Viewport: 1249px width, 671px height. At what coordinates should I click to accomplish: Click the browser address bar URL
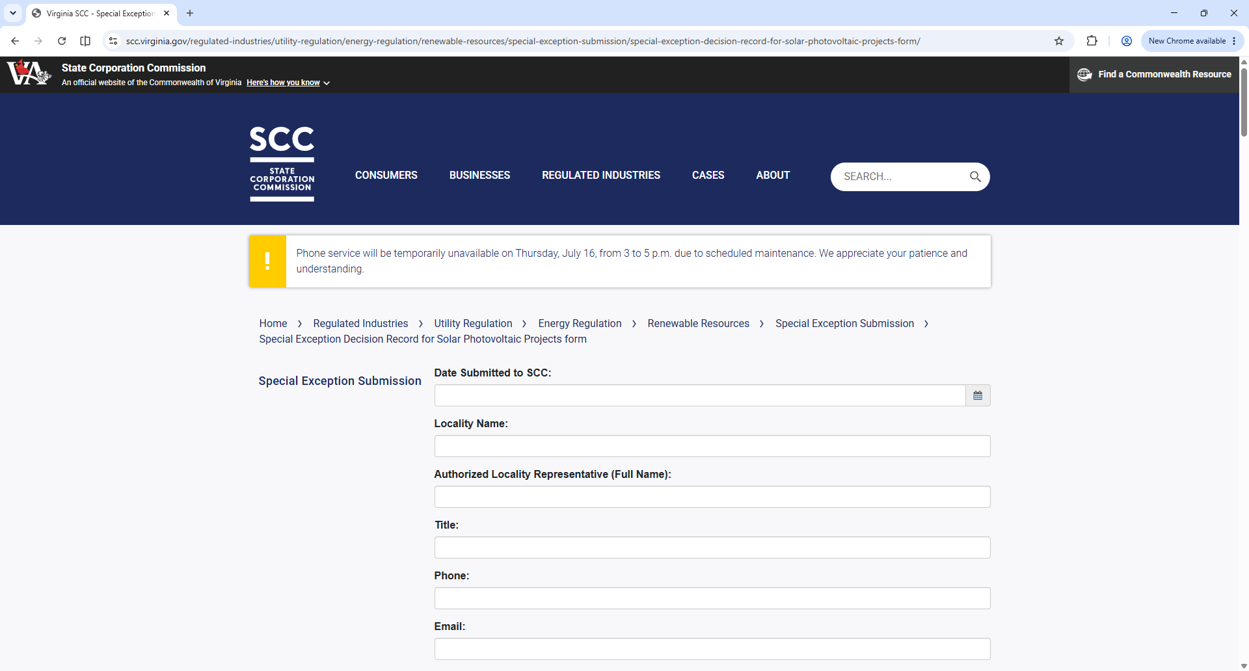(523, 41)
